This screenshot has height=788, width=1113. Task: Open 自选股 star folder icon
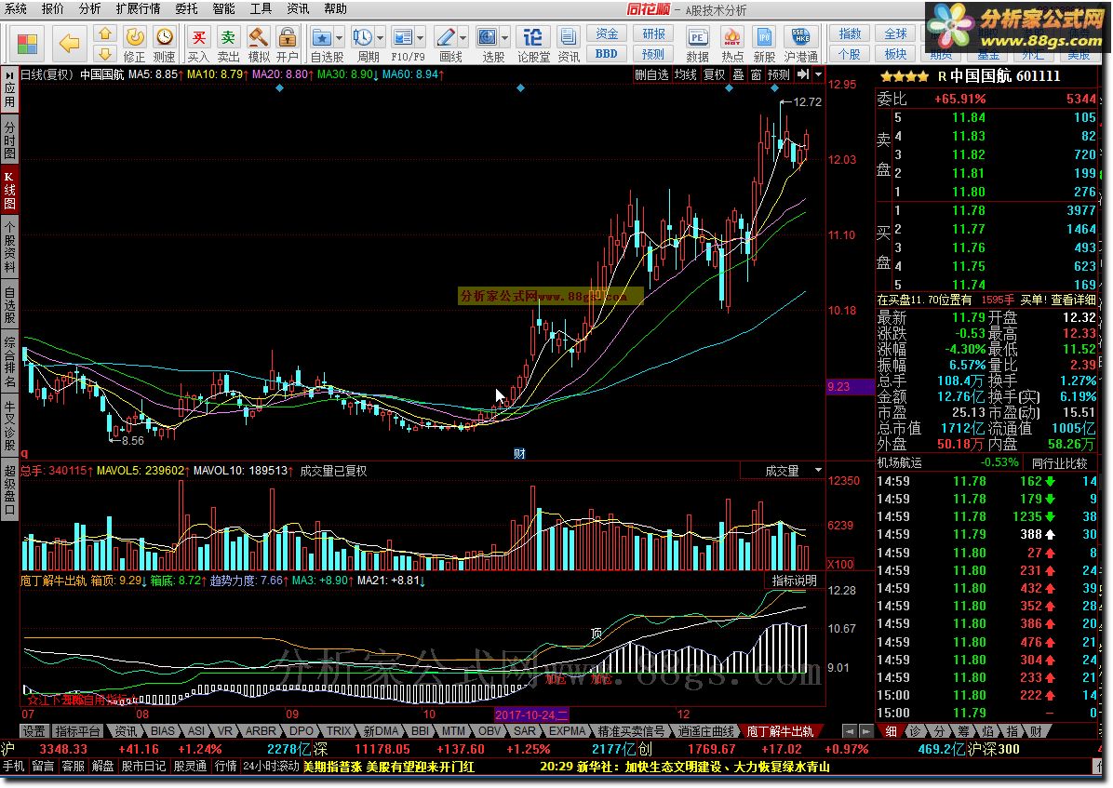click(322, 36)
